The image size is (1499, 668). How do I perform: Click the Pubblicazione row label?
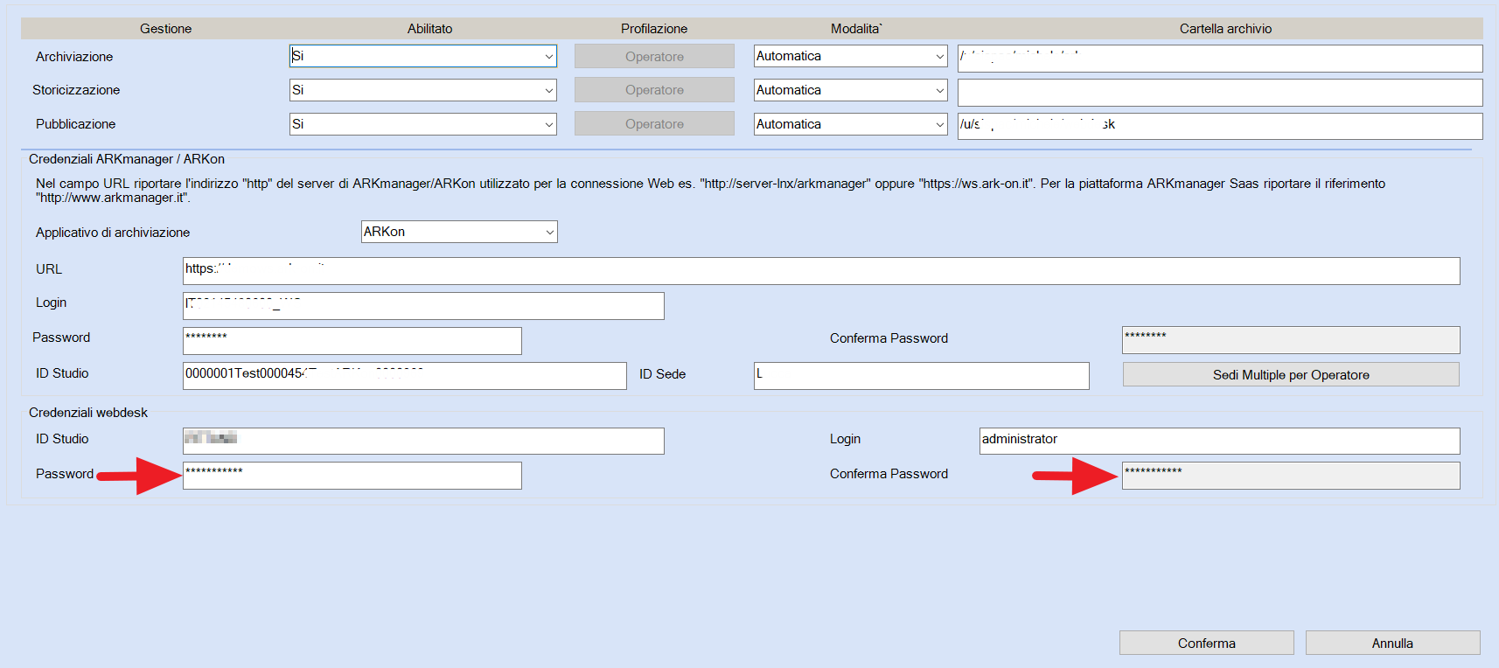[75, 124]
